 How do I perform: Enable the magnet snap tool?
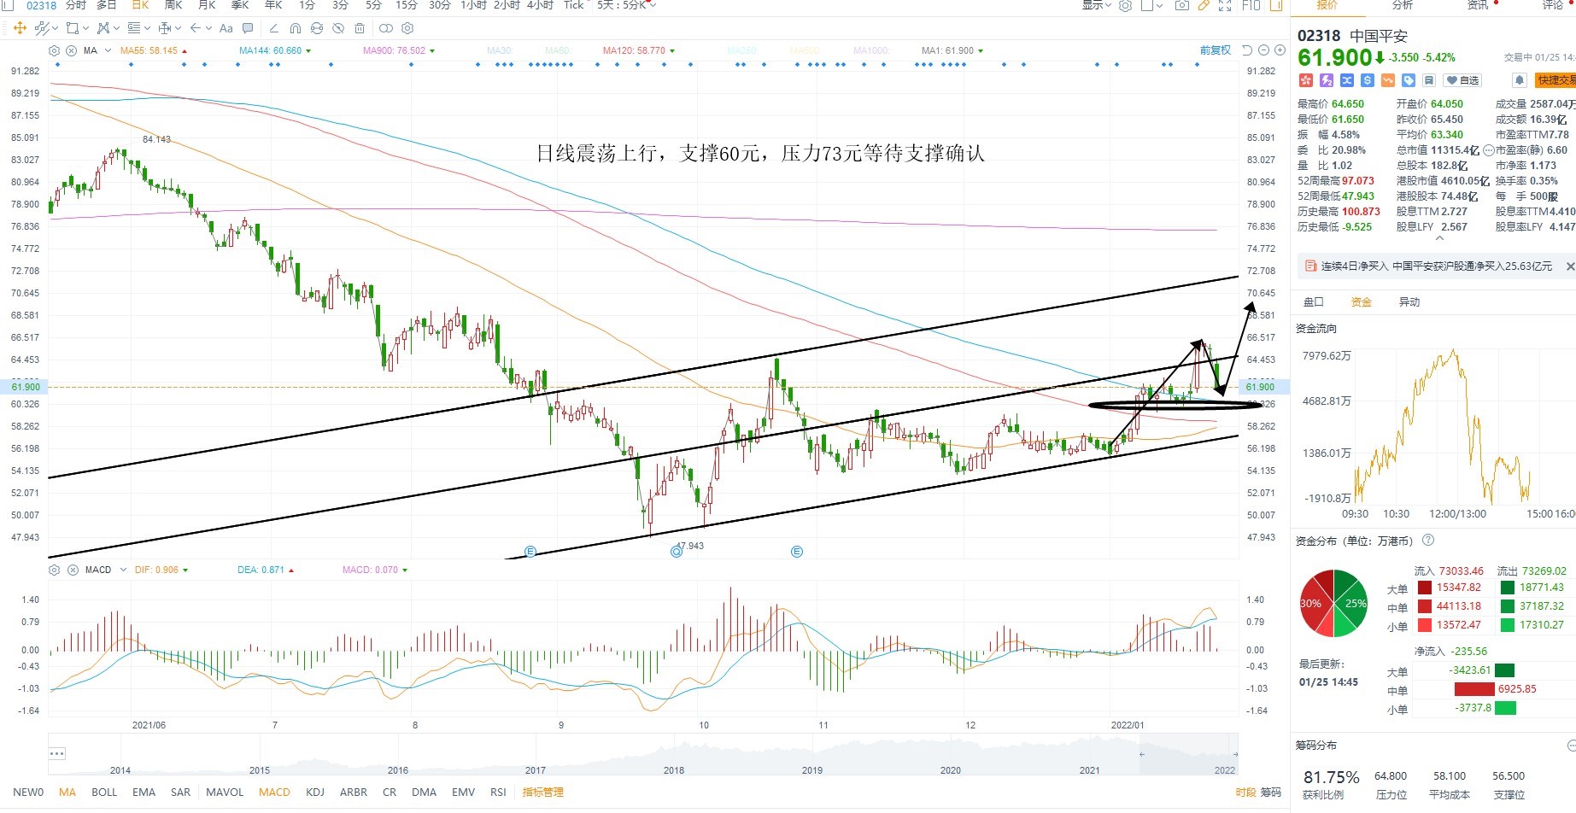(296, 28)
